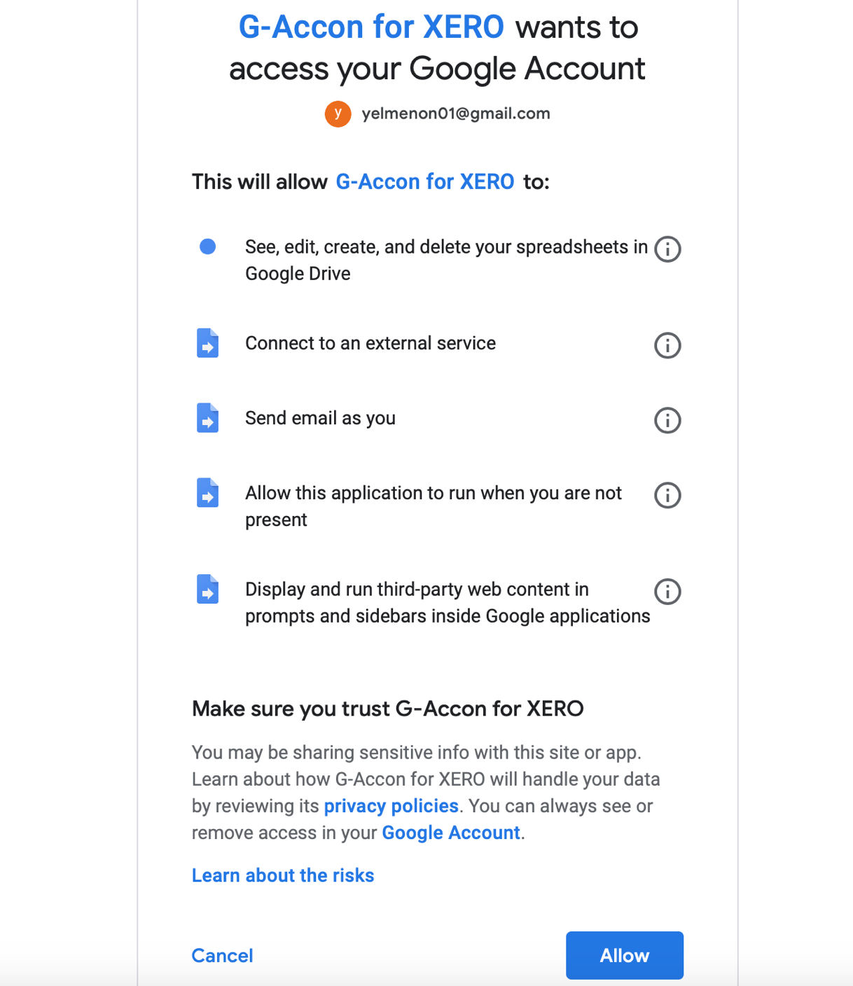853x986 pixels.
Task: Show info for Connect to external service
Action: click(x=667, y=345)
